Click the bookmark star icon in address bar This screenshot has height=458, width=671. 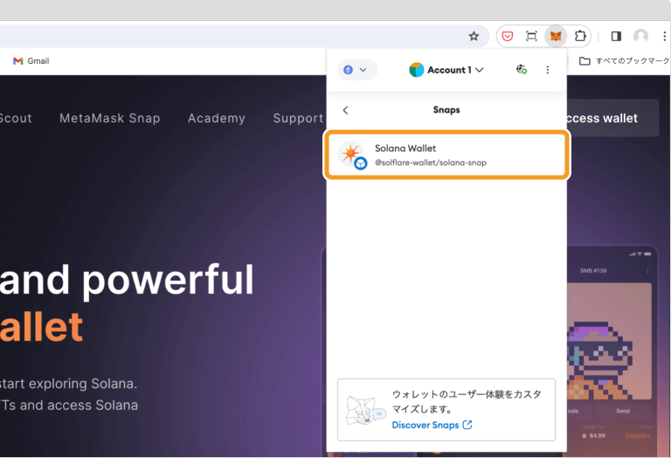pyautogui.click(x=474, y=36)
